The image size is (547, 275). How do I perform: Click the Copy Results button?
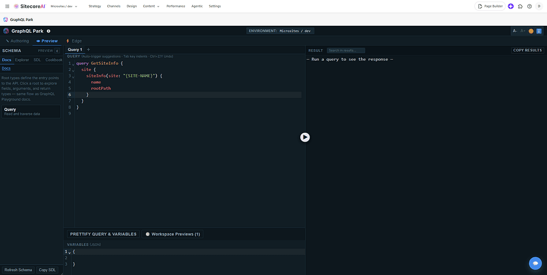click(527, 50)
